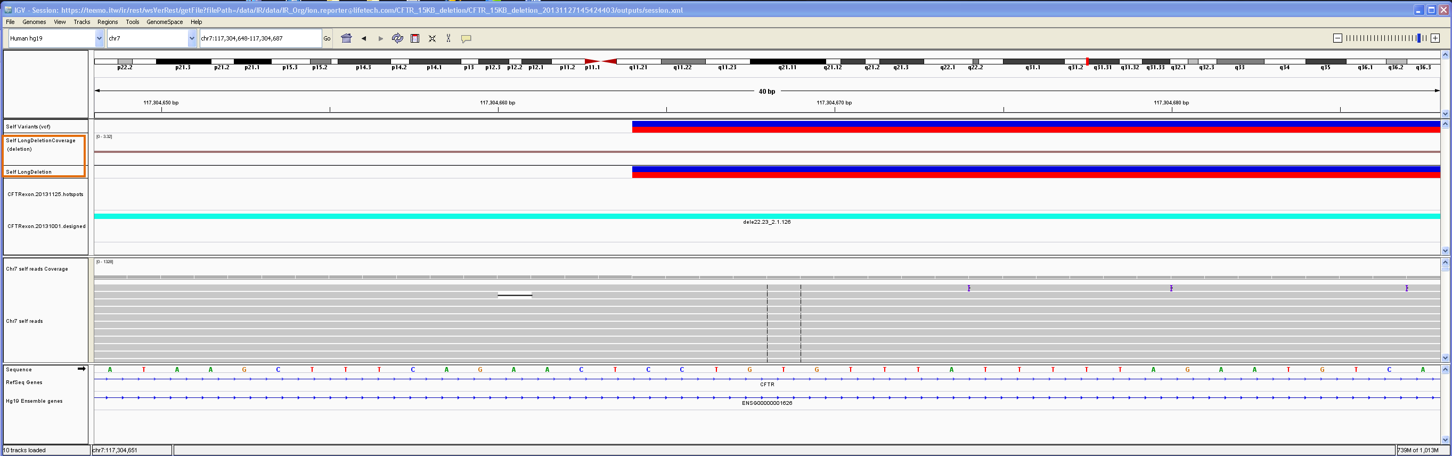Click the yellow popup behavior speech bubble icon

pos(466,38)
